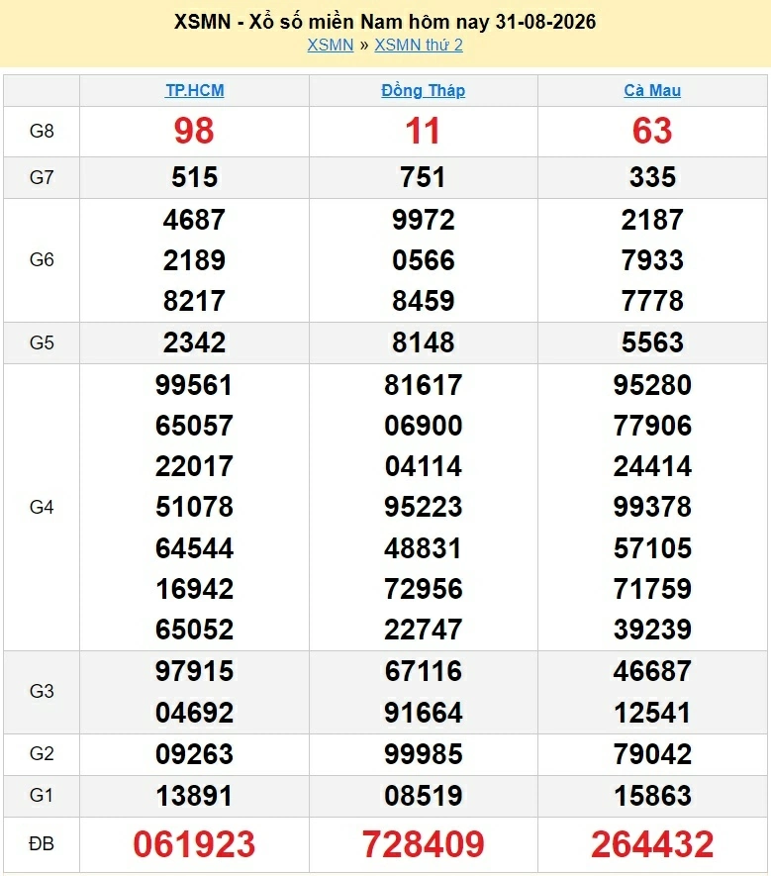Select Đồng Tháp G2 number 99985
Image resolution: width=771 pixels, height=876 pixels.
click(x=423, y=754)
